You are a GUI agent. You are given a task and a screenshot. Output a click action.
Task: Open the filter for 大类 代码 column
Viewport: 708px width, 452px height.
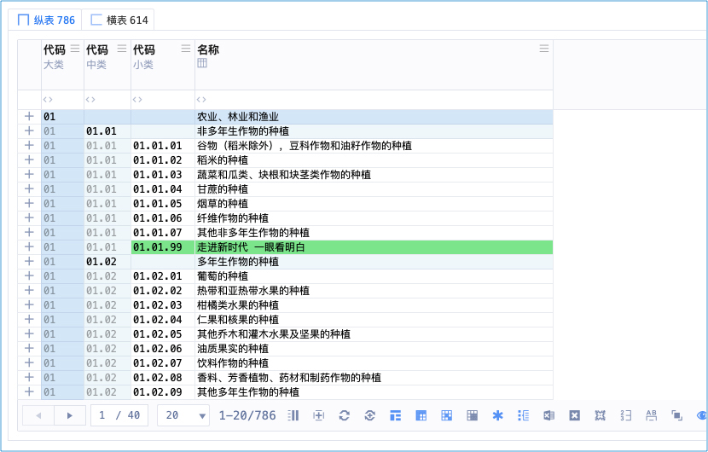(48, 99)
